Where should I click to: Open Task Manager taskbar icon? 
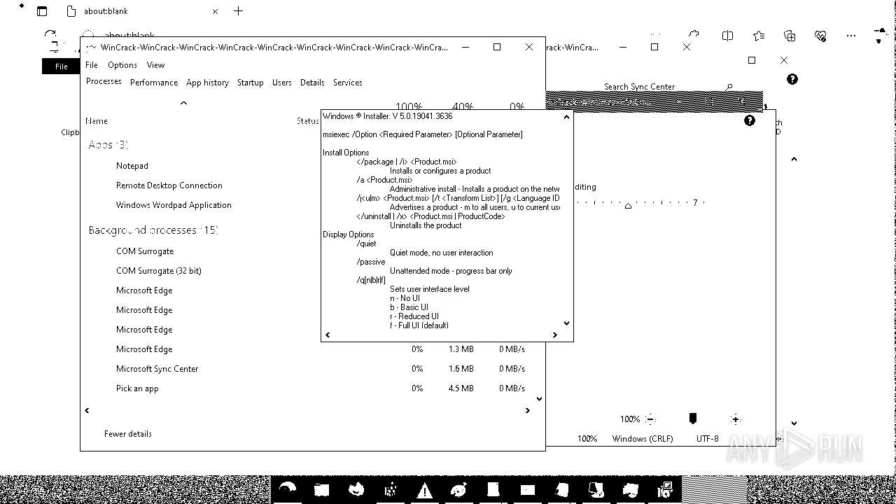pos(527,489)
